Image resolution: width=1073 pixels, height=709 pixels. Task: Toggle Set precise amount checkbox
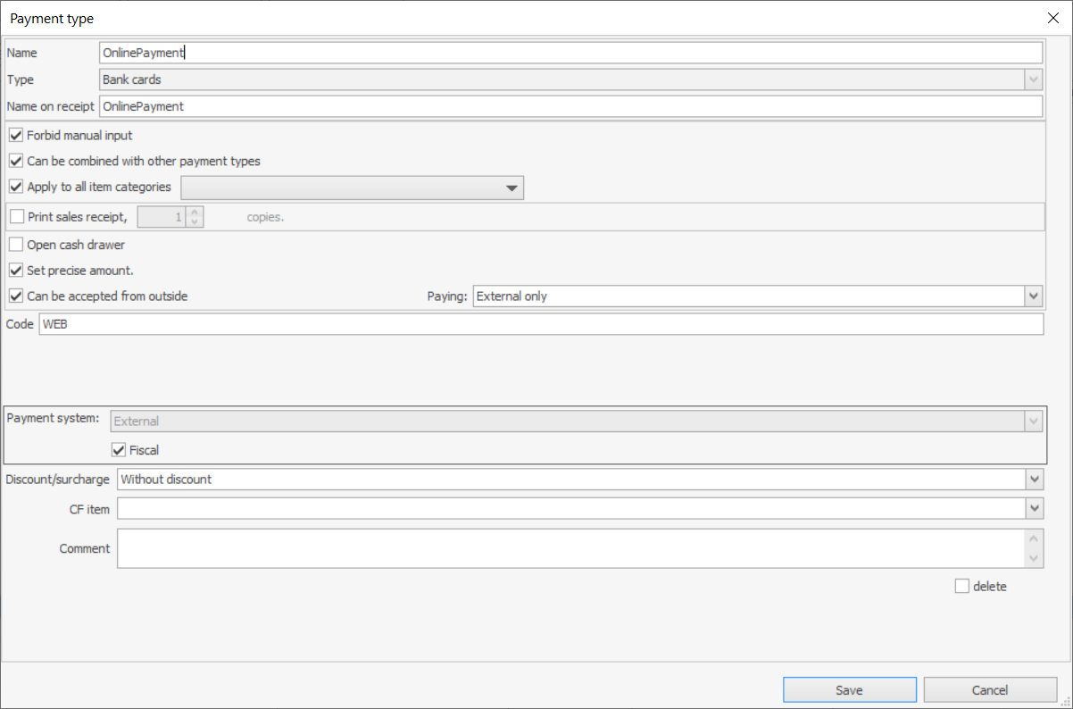16,271
